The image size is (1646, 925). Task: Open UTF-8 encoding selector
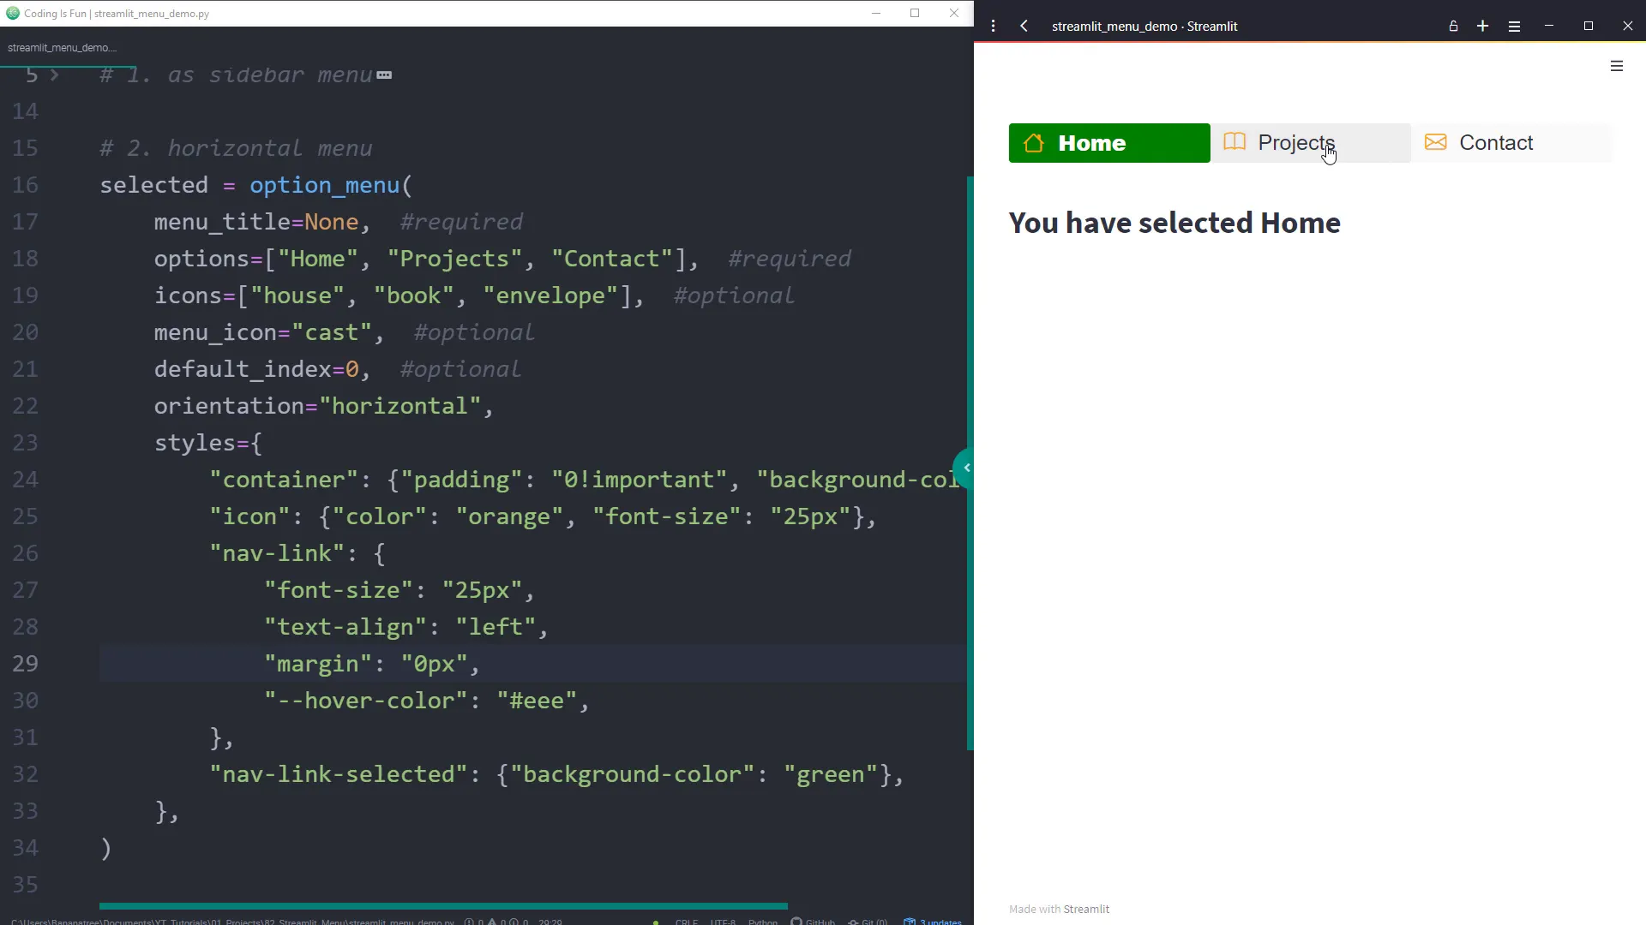pos(723,922)
